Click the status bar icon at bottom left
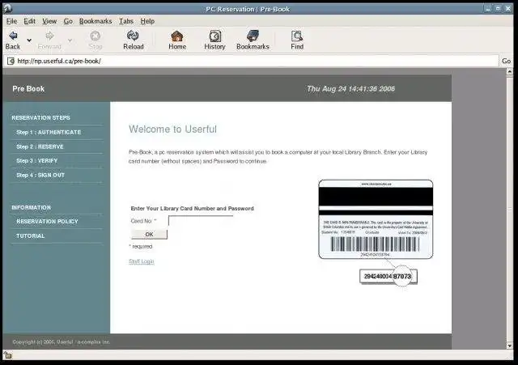This screenshot has width=518, height=365. coord(8,356)
